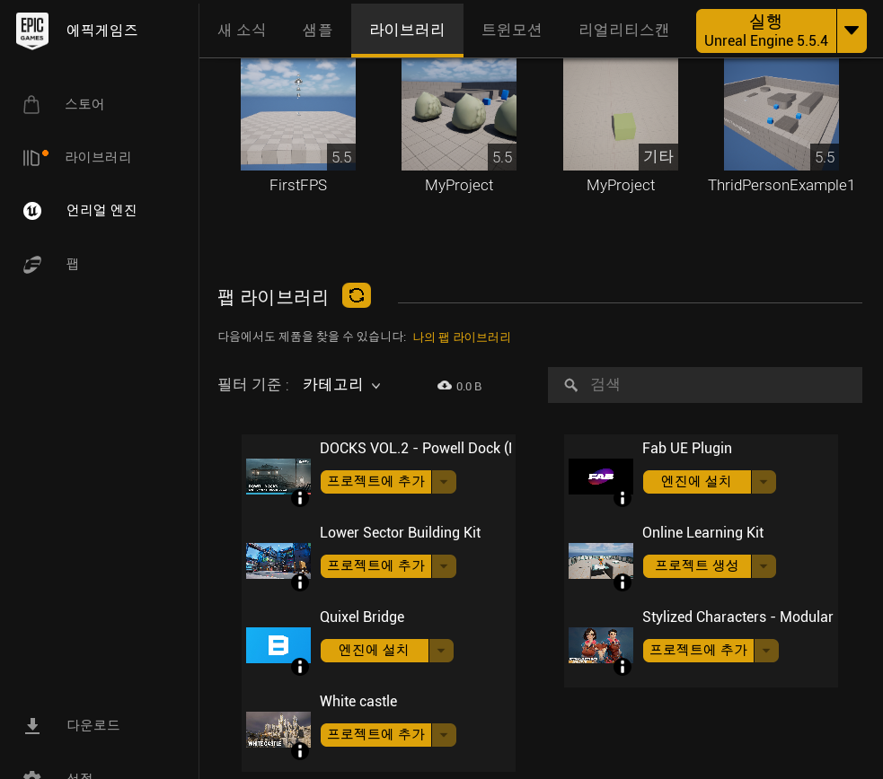
Task: Select the 0.0 B download size text
Action: tap(469, 387)
